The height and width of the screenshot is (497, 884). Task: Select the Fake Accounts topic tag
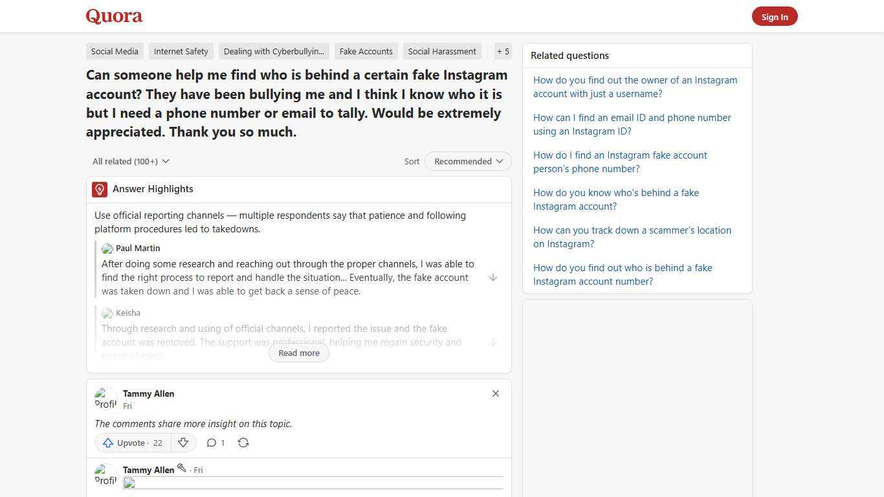366,51
